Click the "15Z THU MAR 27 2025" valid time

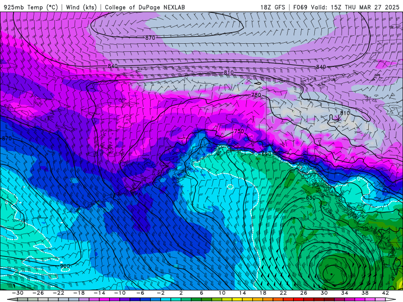pyautogui.click(x=365, y=7)
